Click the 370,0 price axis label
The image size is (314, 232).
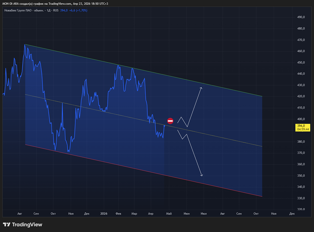(x=301, y=153)
